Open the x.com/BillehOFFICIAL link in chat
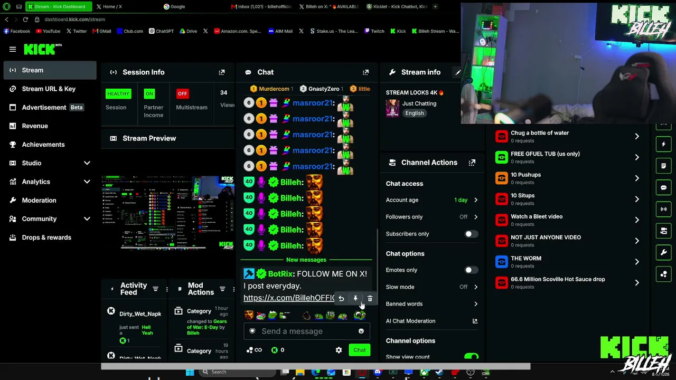The image size is (676, 380). tap(289, 298)
